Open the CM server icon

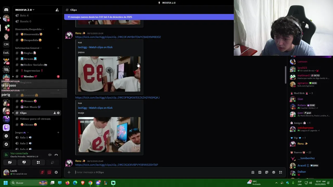(6, 44)
